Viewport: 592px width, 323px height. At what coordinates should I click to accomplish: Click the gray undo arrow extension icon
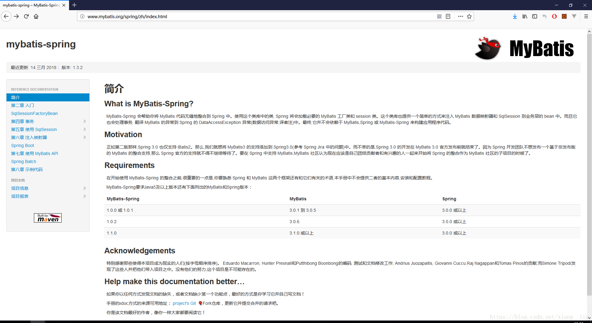point(545,16)
